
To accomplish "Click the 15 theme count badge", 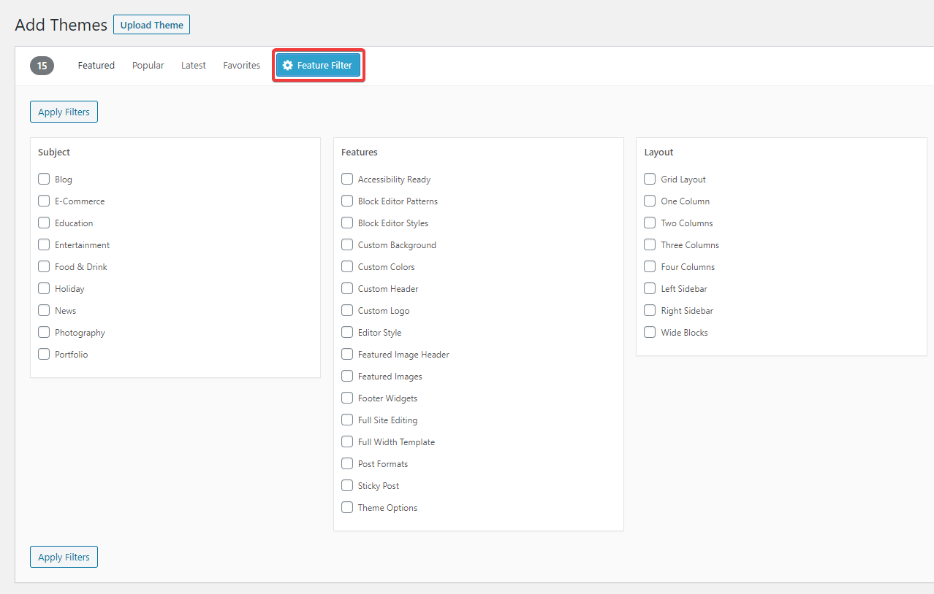I will (42, 66).
